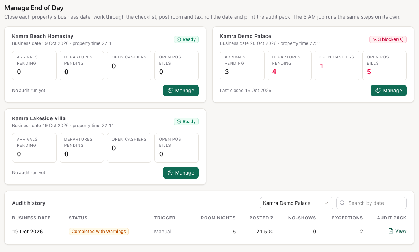Click the magnifier icon in the search box
The width and height of the screenshot is (419, 252).
342,203
